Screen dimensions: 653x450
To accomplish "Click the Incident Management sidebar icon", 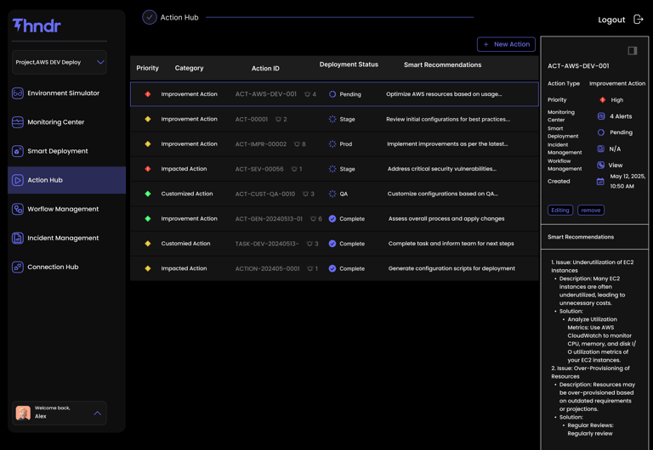I will click(18, 238).
